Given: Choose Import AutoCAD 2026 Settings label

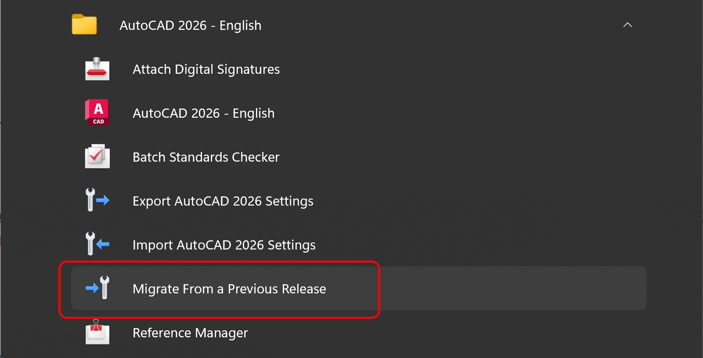Looking at the screenshot, I should coord(224,245).
